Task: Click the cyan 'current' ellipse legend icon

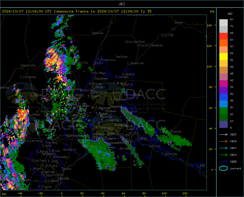Action: (223, 168)
